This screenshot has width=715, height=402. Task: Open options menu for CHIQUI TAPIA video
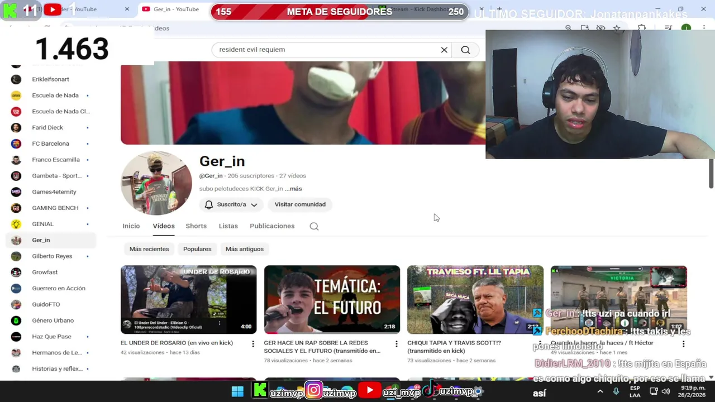540,343
